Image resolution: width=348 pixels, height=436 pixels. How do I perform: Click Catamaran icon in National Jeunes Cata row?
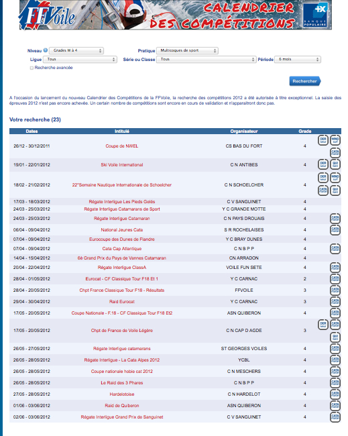[x=335, y=230]
